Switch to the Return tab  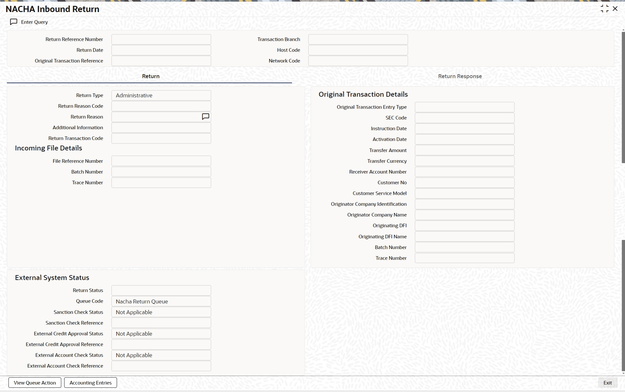click(151, 76)
